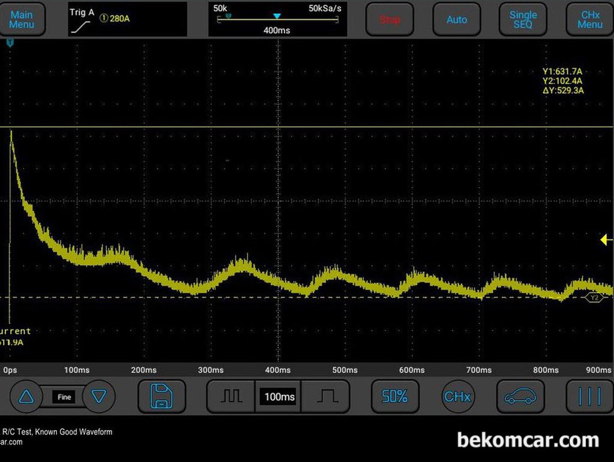The height and width of the screenshot is (462, 614).
Task: Click the yellow trigger level arrow
Action: [x=606, y=239]
